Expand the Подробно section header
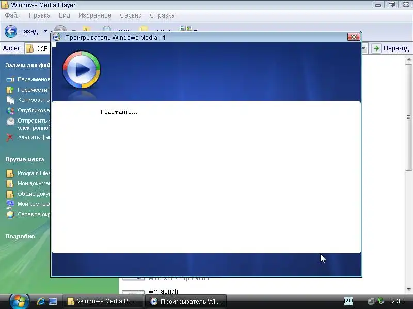 pos(20,236)
